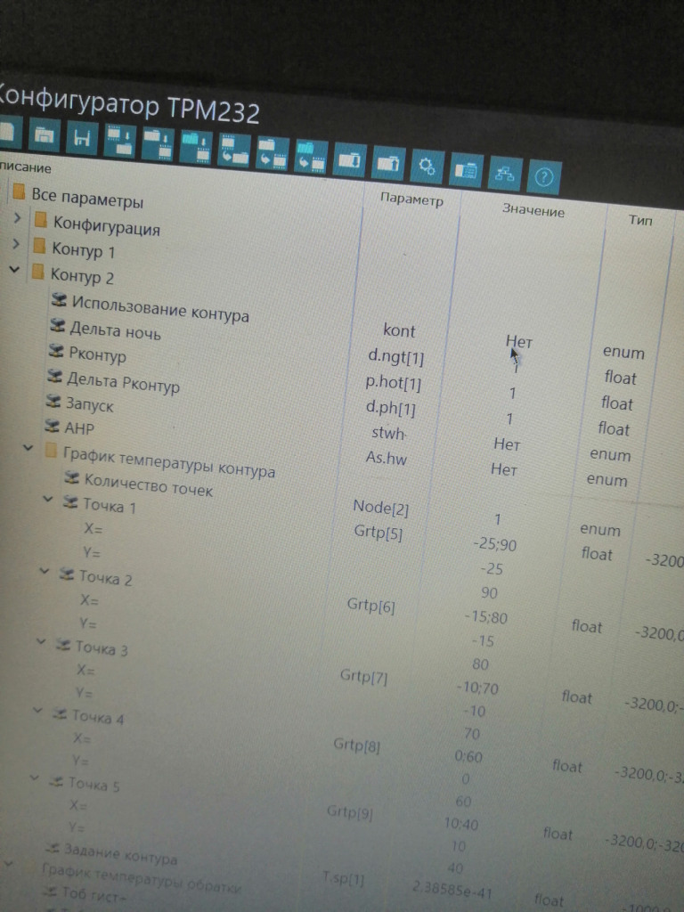The width and height of the screenshot is (684, 912).
Task: Click the enum type cell for kont
Action: 623,353
